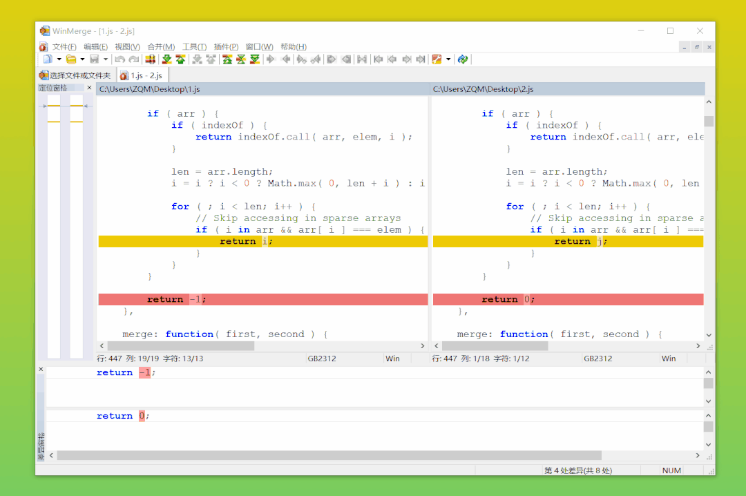Screen dimensions: 746x496
Task: Go to the current difference
Action: click(241, 59)
